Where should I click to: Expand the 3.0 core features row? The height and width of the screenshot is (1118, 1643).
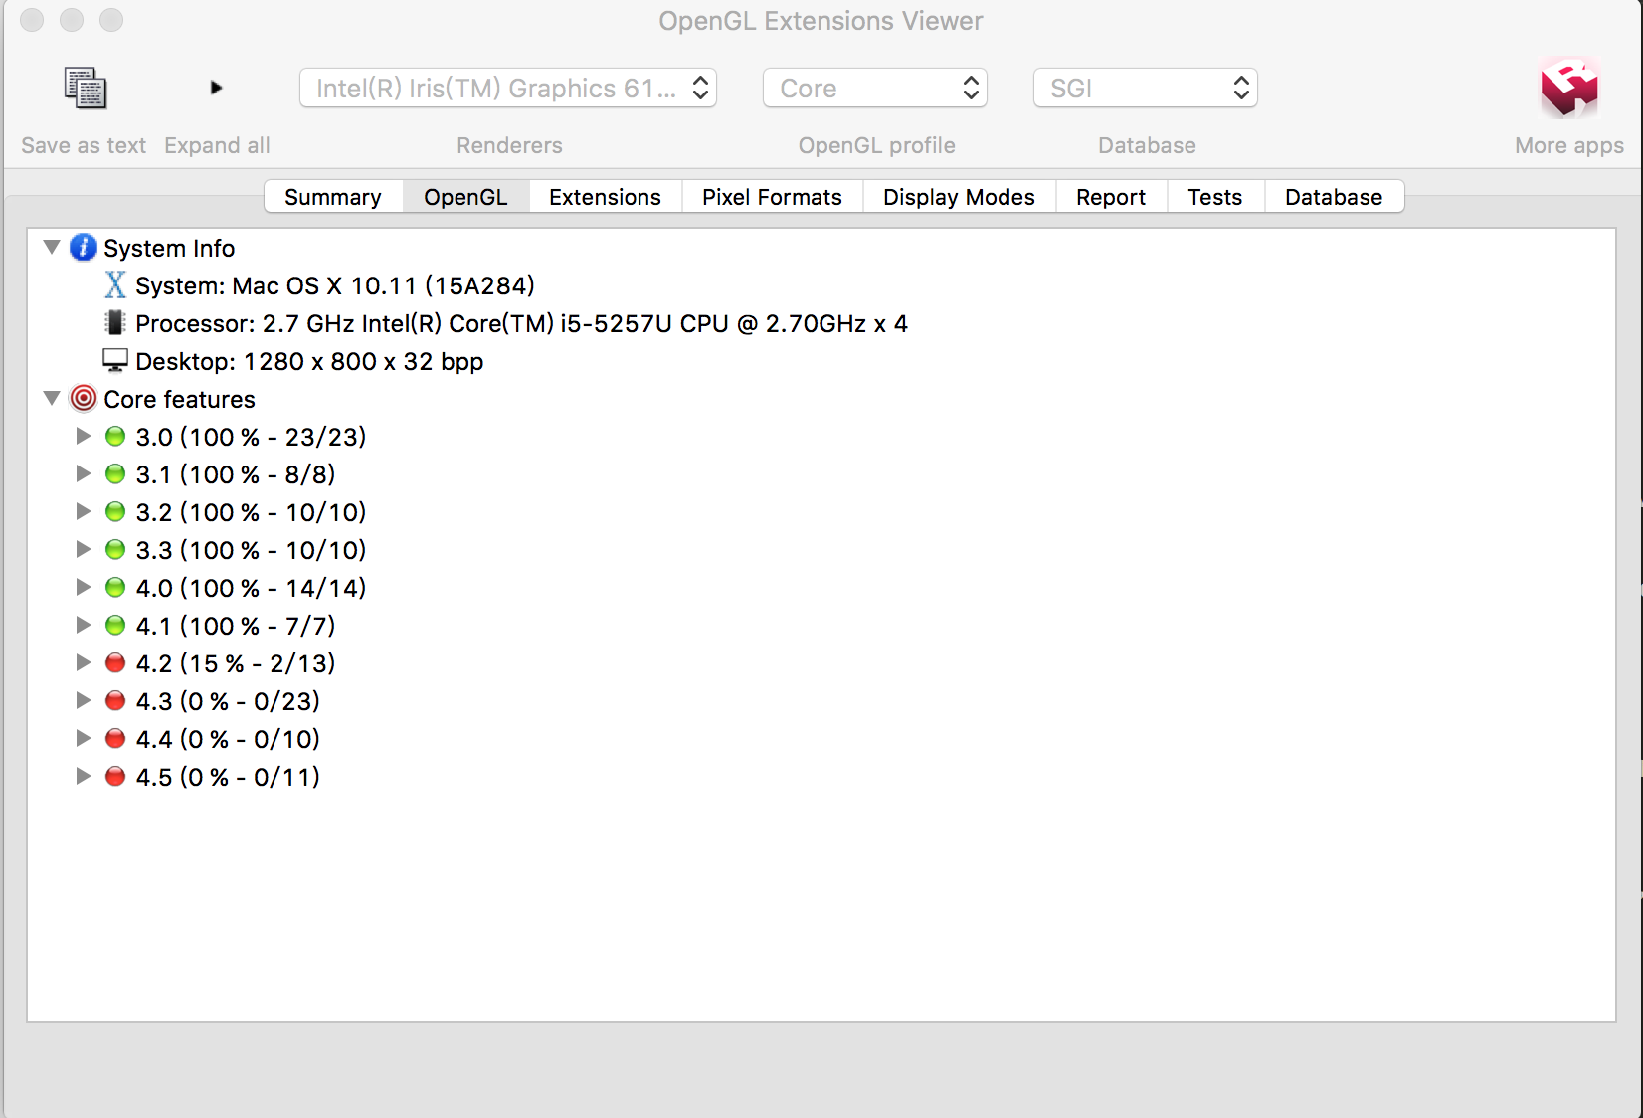click(x=84, y=436)
